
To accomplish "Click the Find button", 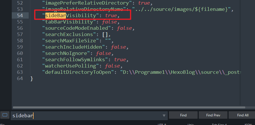I will pyautogui.click(x=183, y=115).
